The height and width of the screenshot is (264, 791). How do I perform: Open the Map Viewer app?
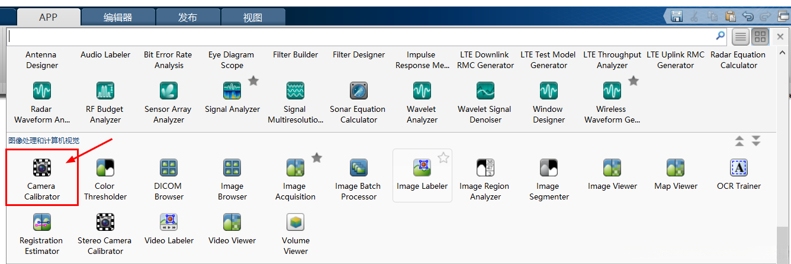[x=676, y=175]
